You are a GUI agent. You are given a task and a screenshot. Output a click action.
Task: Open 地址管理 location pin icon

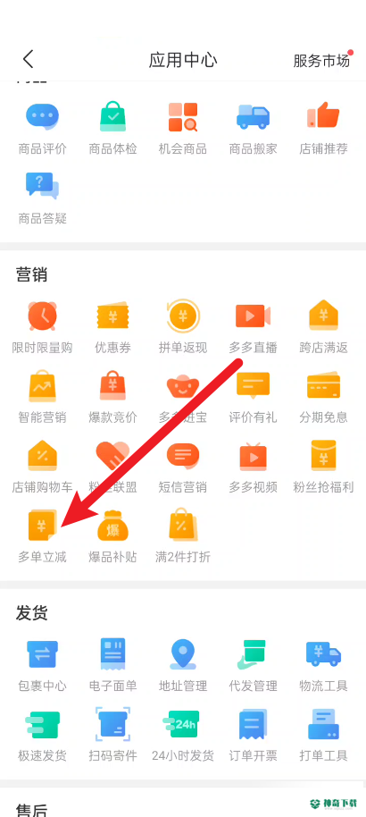click(x=183, y=653)
